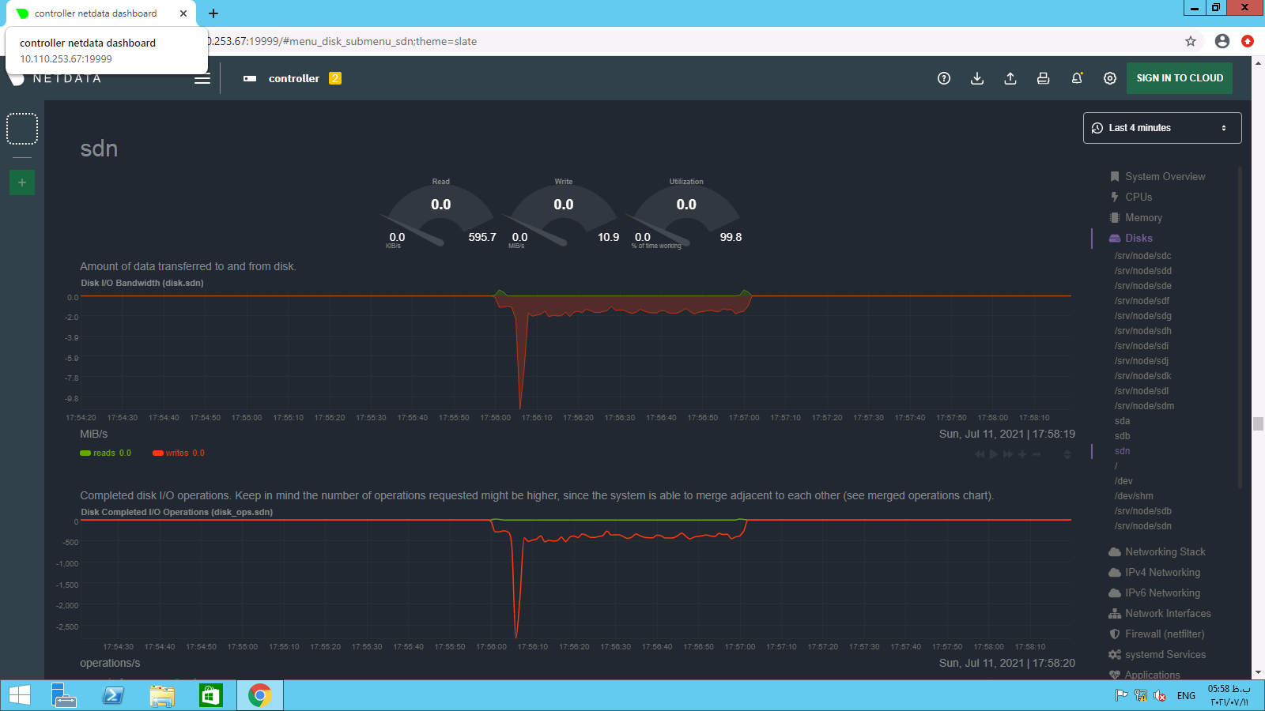Click the chart play button
The width and height of the screenshot is (1265, 711).
tap(994, 454)
